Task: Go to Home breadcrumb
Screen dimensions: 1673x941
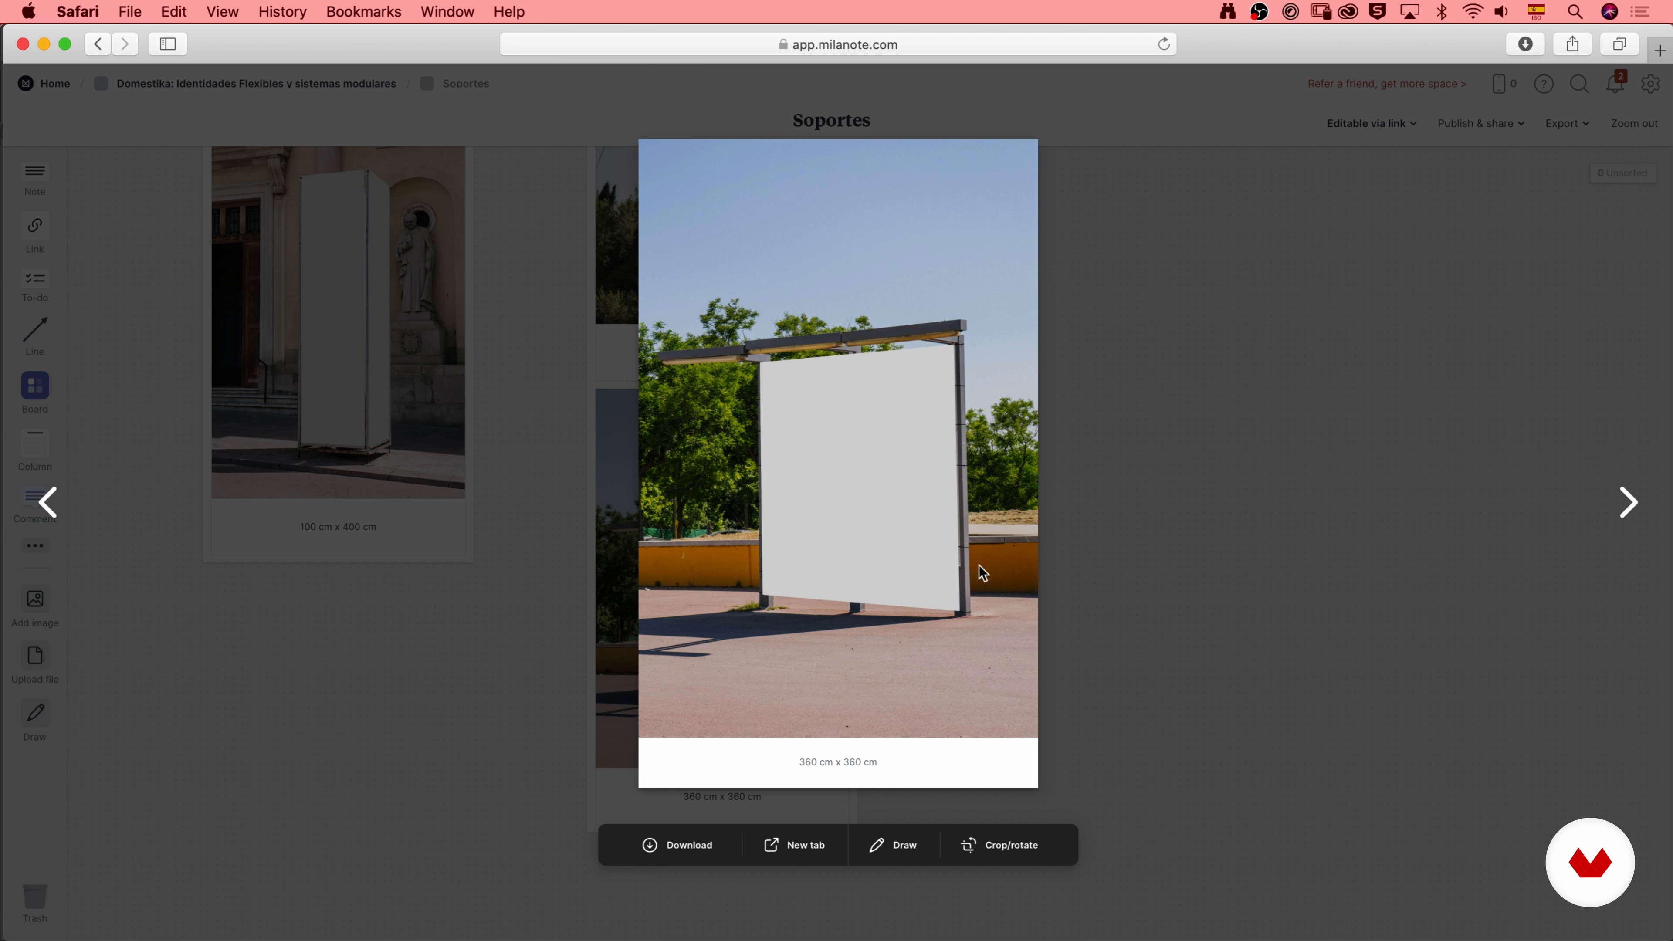Action: click(44, 84)
